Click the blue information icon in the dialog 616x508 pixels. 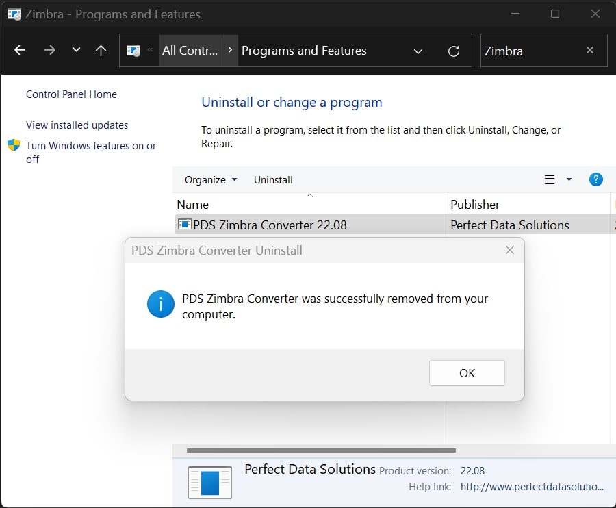point(161,304)
